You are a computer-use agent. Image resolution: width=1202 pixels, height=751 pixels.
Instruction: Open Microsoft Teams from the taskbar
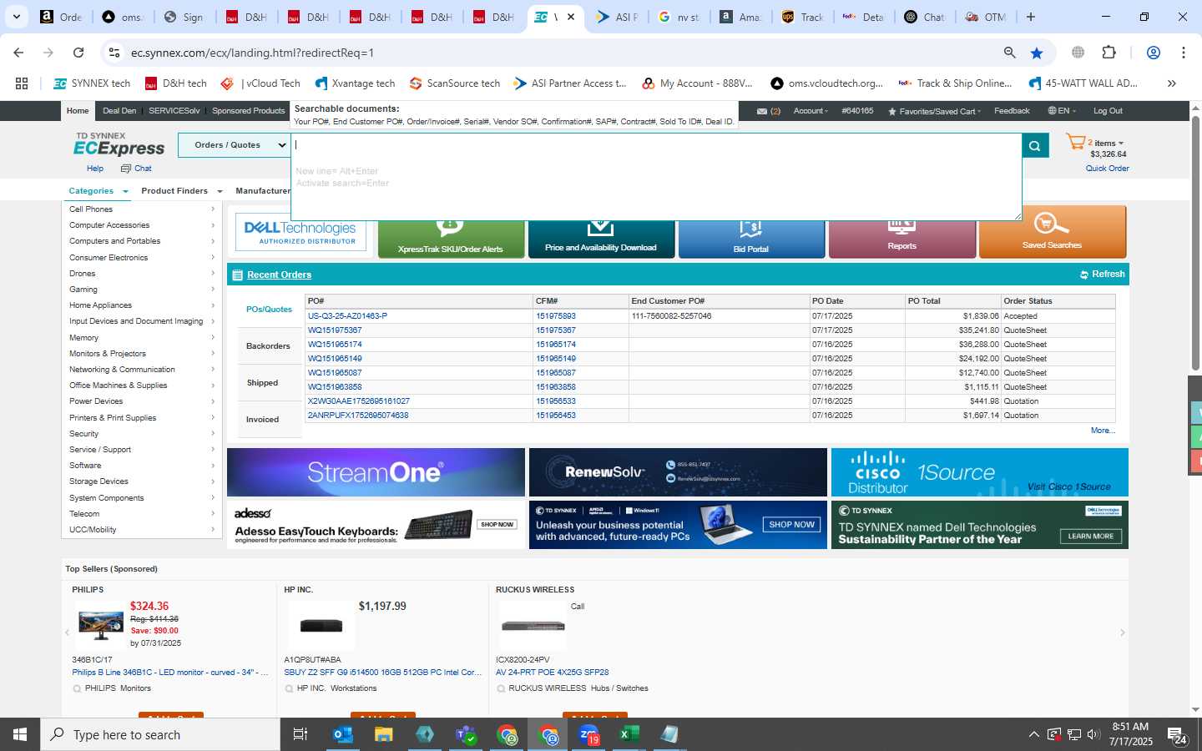click(x=465, y=734)
